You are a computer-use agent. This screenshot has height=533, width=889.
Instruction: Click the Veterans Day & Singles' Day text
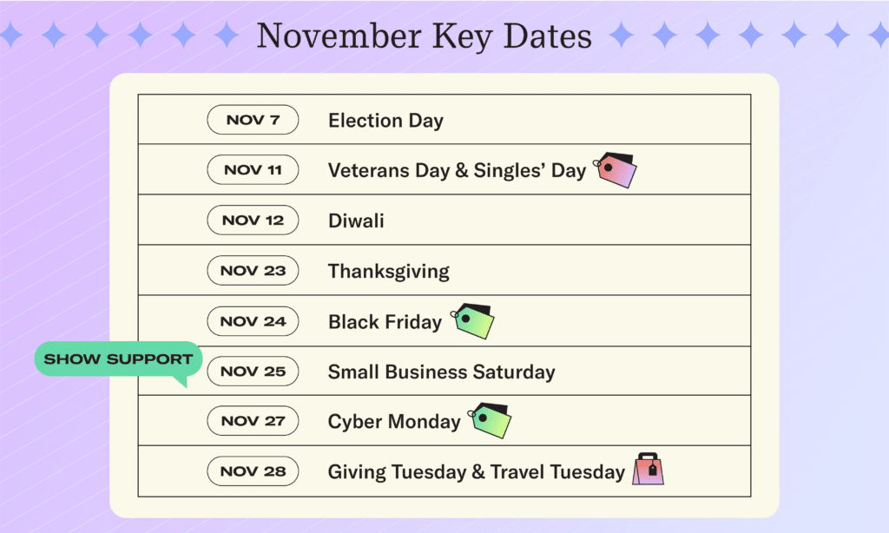coord(457,171)
